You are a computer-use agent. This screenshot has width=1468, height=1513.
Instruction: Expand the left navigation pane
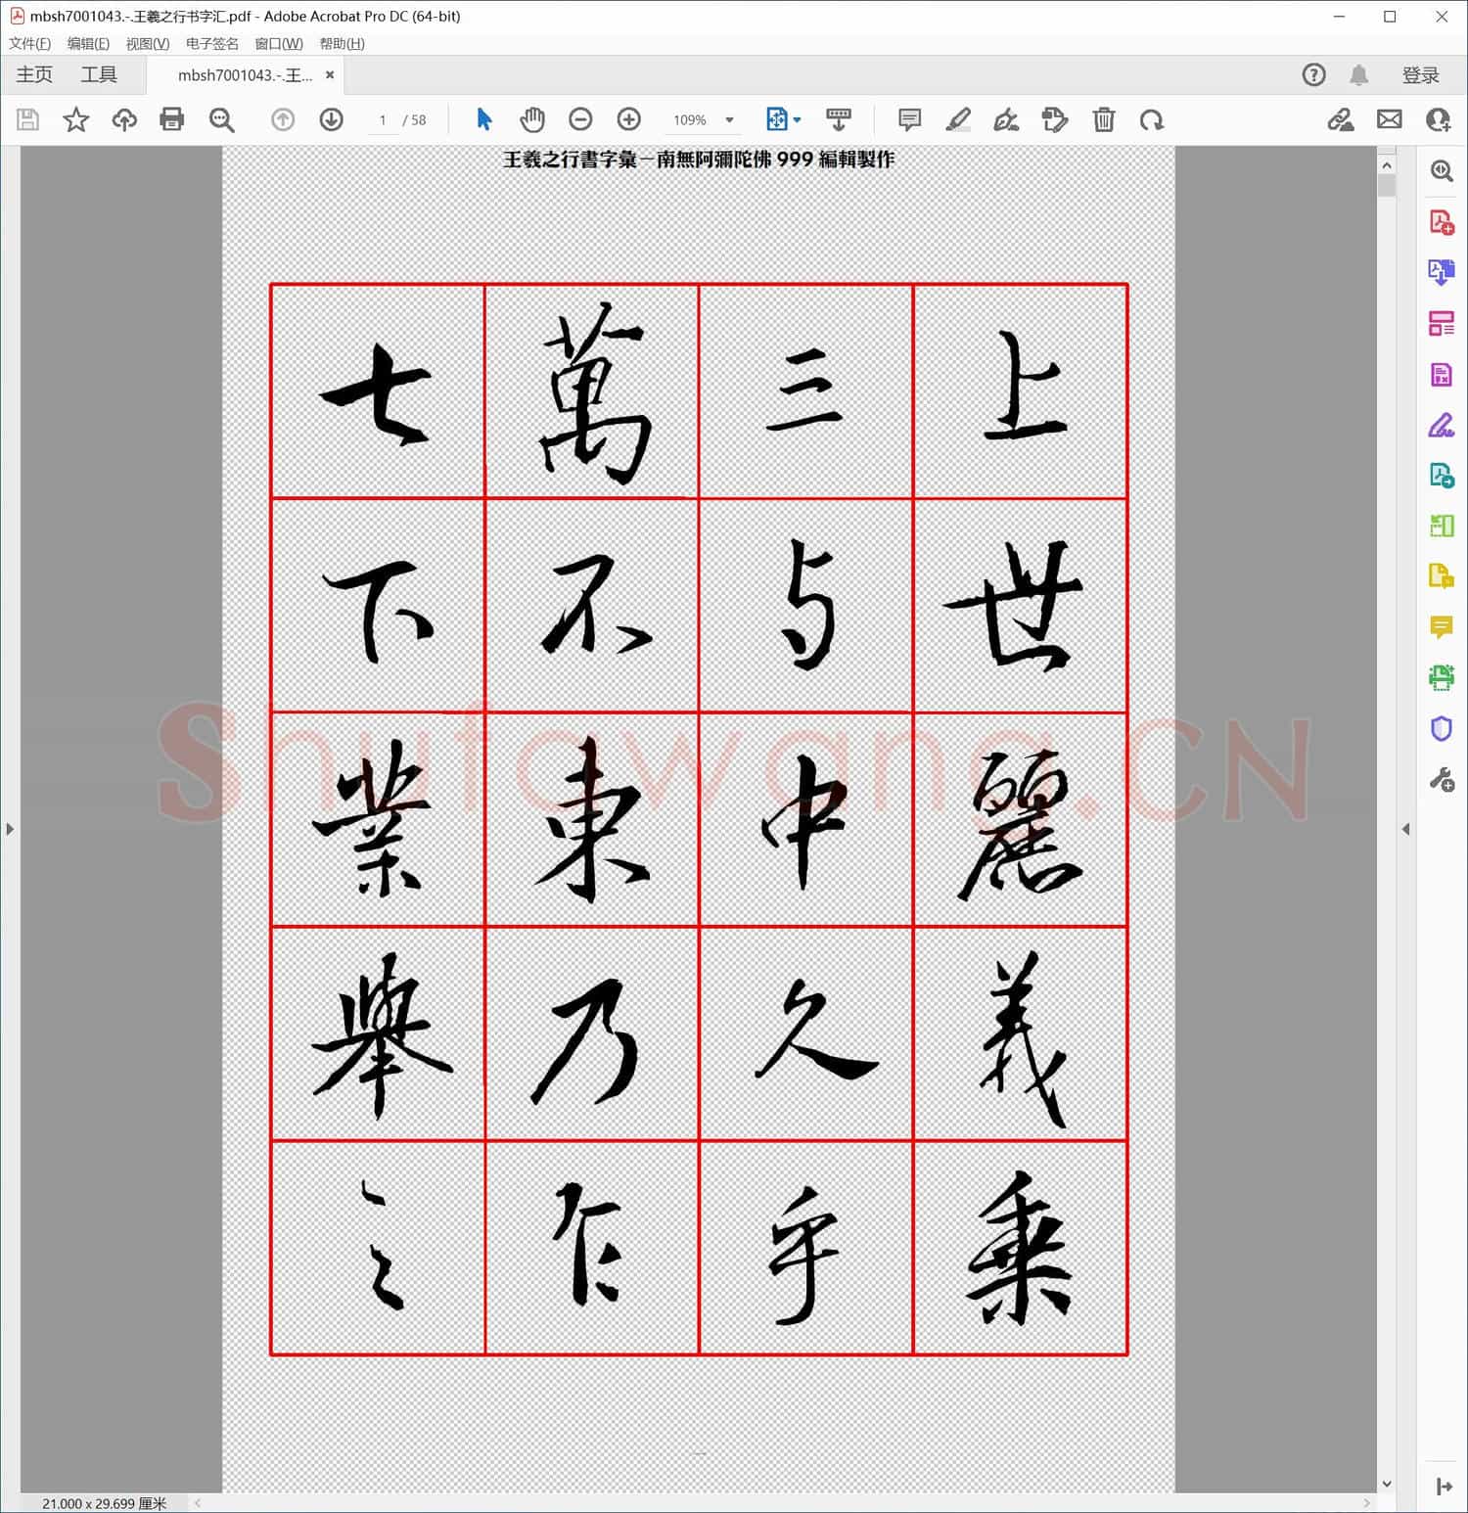pyautogui.click(x=10, y=828)
